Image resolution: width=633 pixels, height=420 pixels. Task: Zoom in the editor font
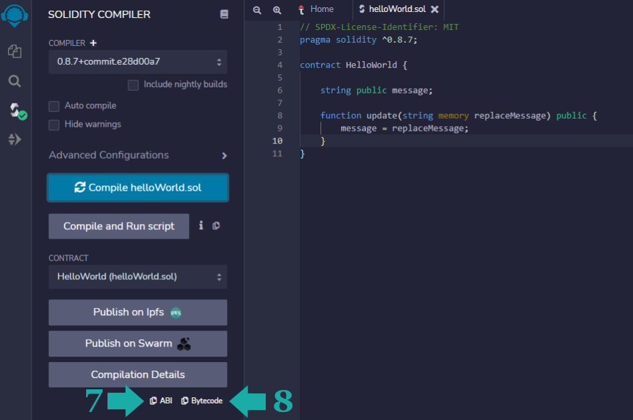pyautogui.click(x=277, y=10)
